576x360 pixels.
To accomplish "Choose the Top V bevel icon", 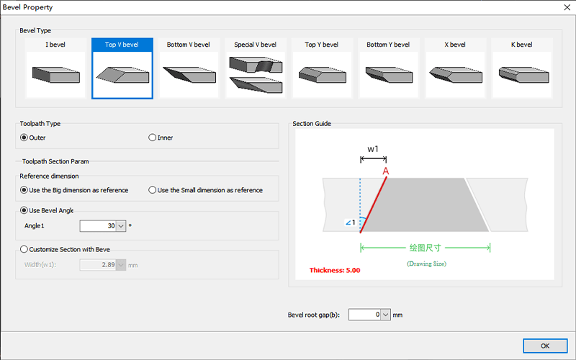I will 122,73.
